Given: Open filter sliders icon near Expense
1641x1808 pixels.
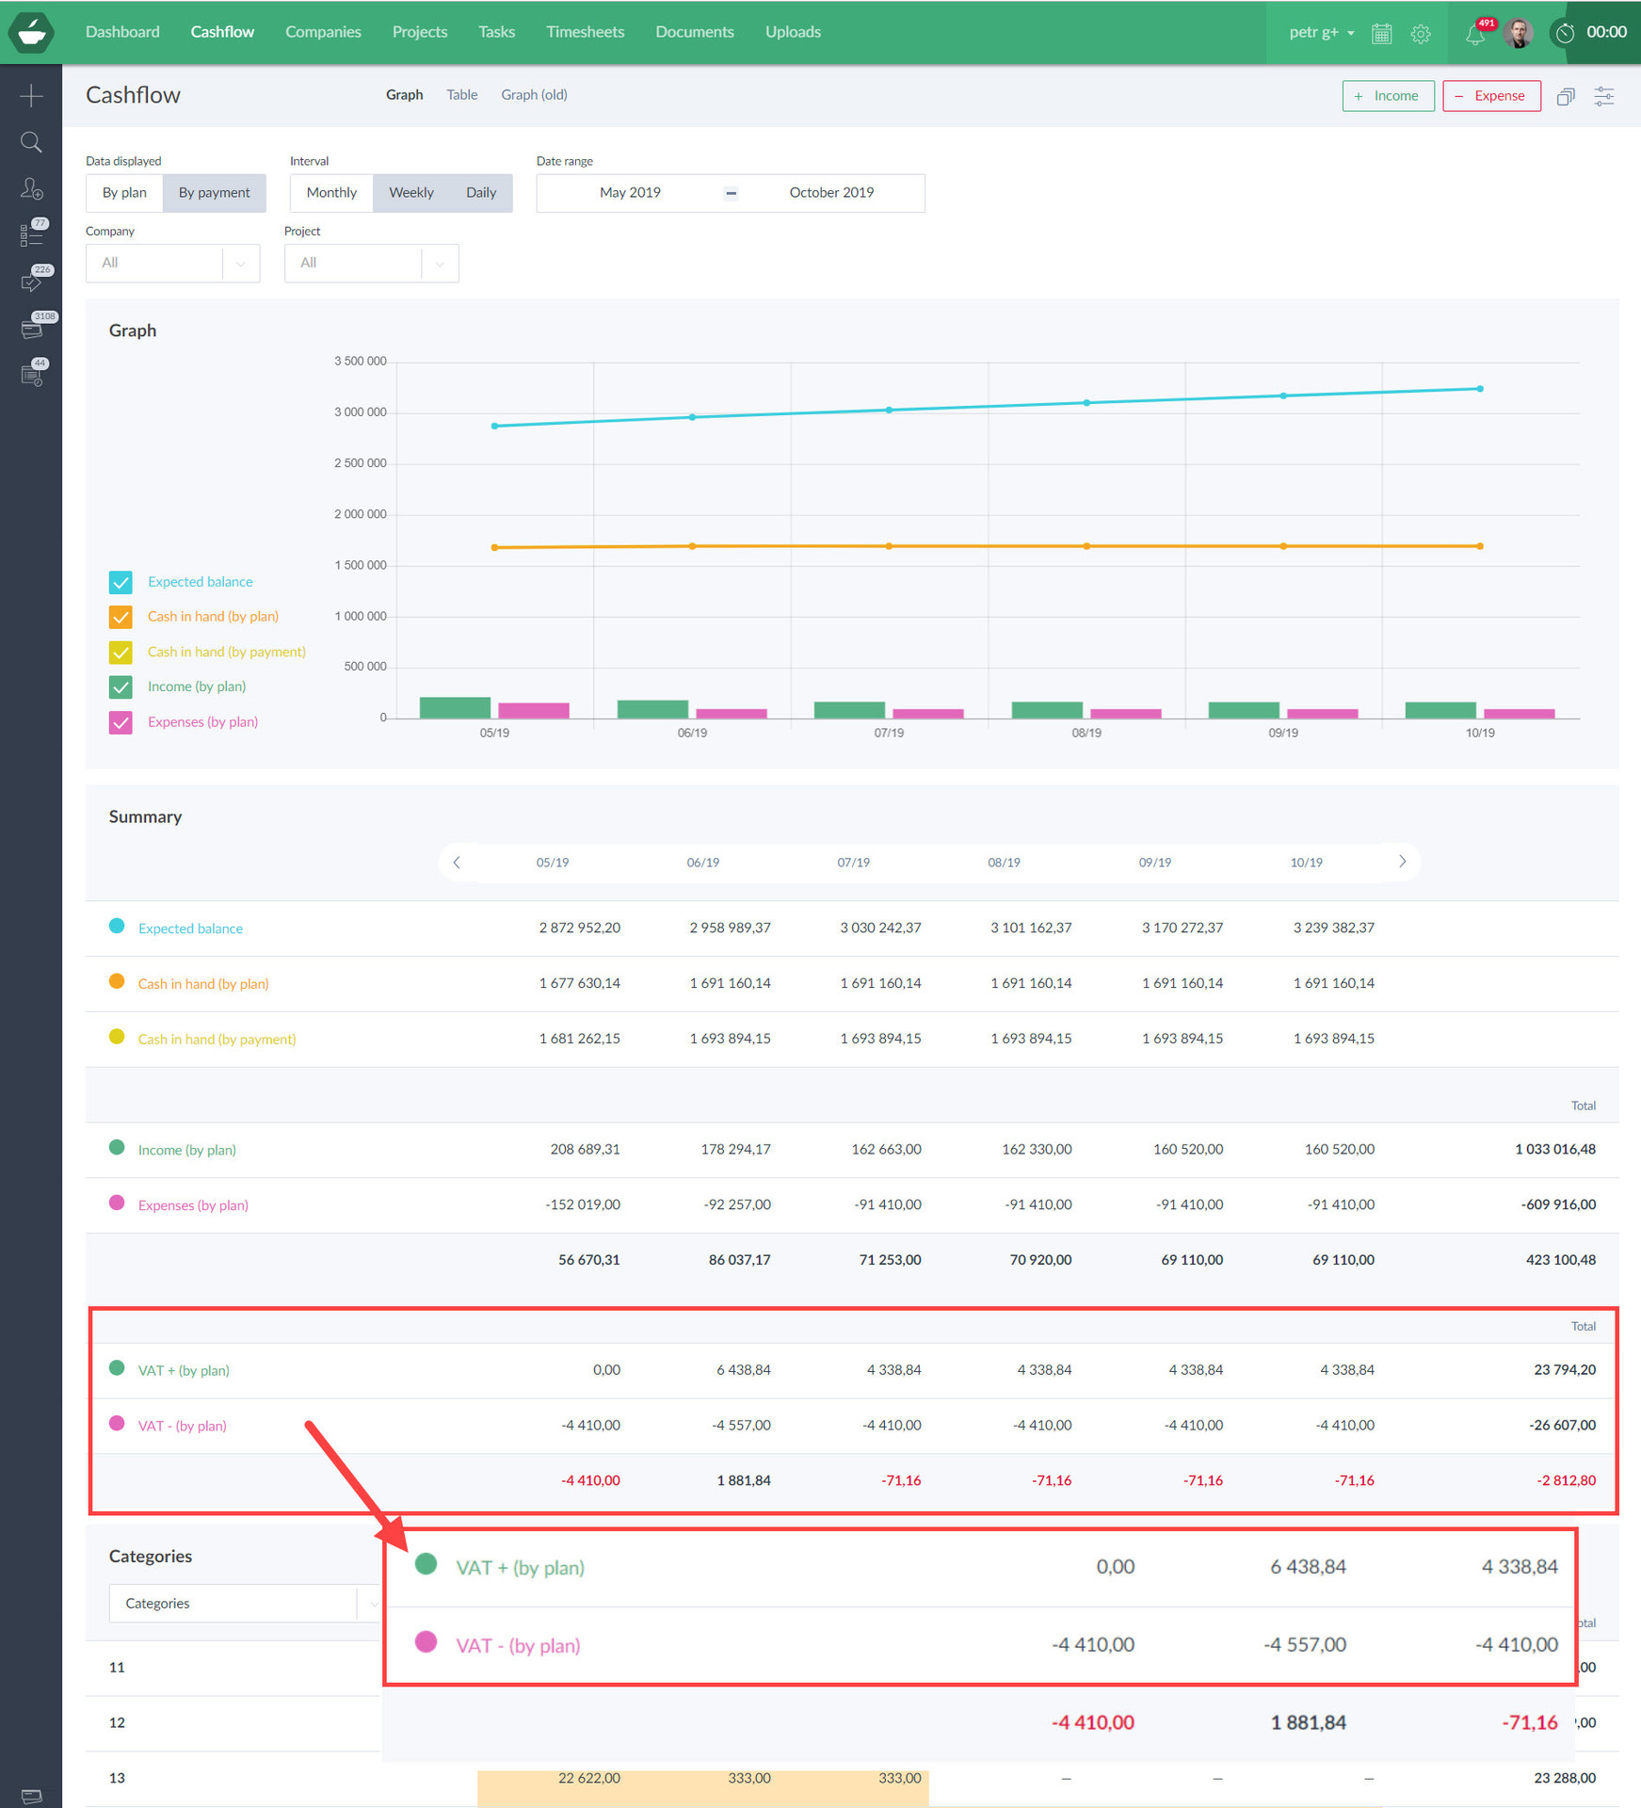Looking at the screenshot, I should tap(1604, 96).
